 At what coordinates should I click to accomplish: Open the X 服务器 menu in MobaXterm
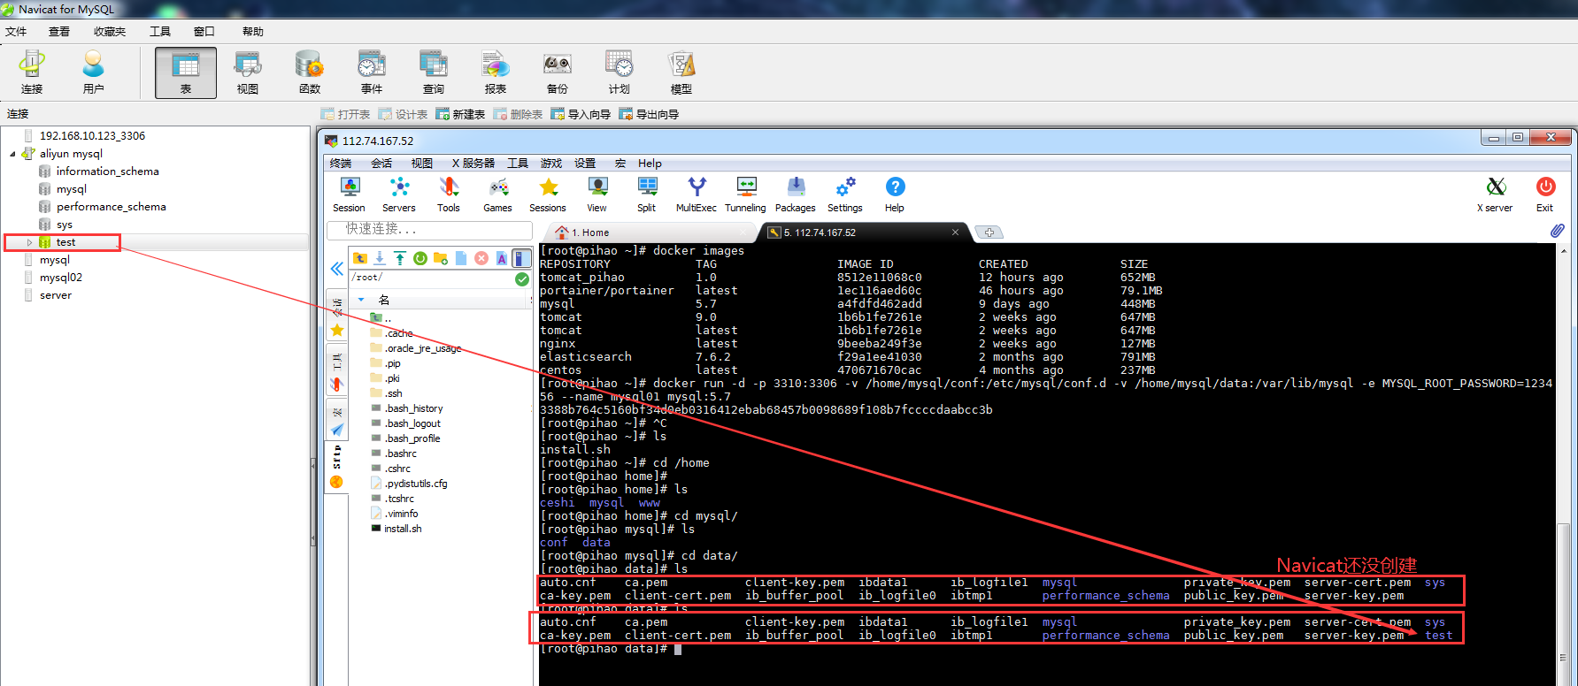[473, 164]
